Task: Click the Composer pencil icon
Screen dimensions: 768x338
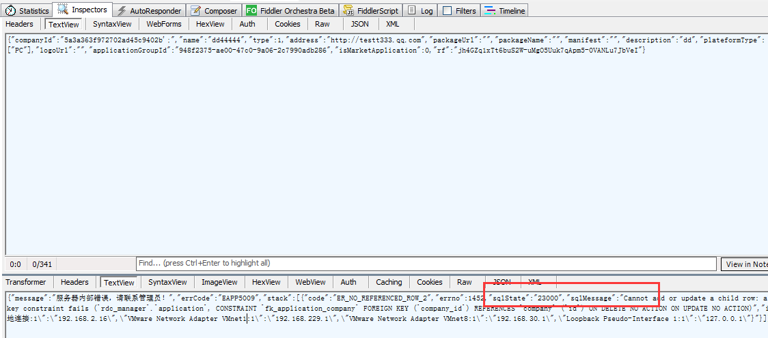Action: tap(195, 11)
